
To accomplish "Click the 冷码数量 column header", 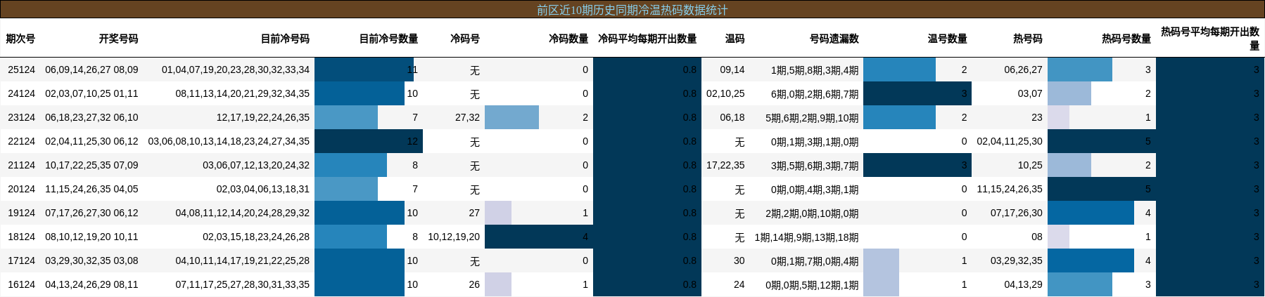I will (568, 39).
